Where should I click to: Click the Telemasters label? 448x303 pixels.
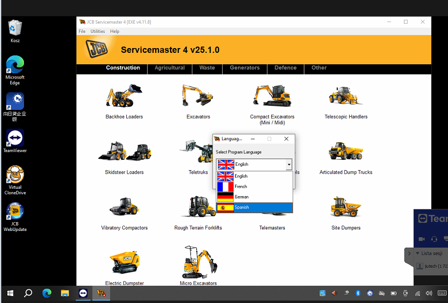coord(272,228)
